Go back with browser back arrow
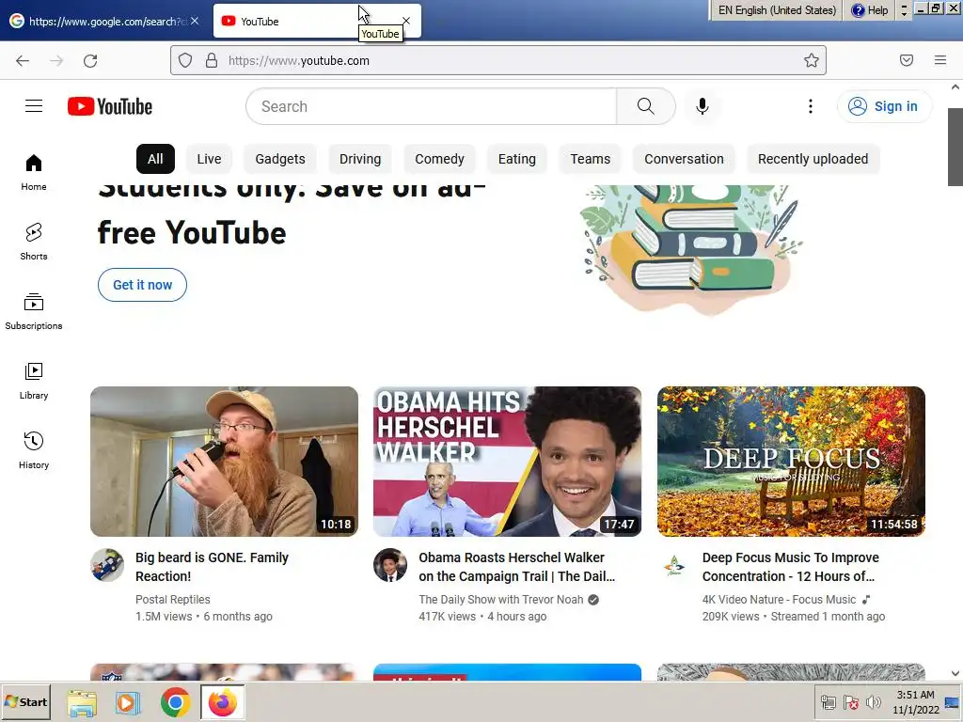This screenshot has width=963, height=722. tap(23, 60)
